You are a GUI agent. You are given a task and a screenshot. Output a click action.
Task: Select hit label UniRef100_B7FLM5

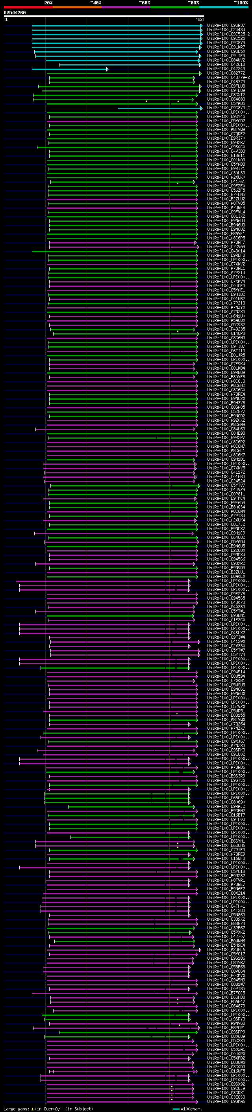226,195
